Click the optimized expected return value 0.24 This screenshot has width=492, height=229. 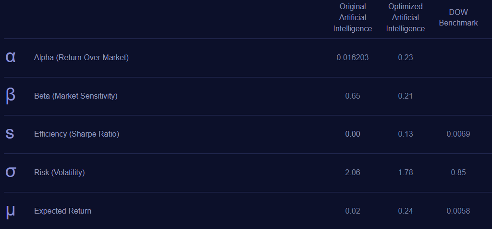[x=406, y=211]
